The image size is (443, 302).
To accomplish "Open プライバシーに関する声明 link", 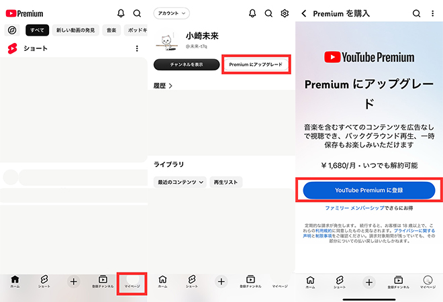I will pos(414,231).
